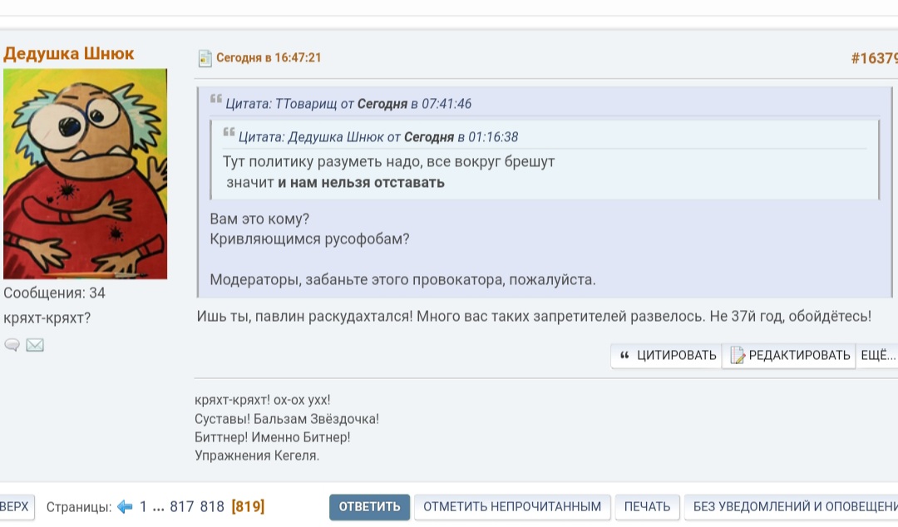Go to page 818
This screenshot has width=898, height=527.
[x=213, y=506]
